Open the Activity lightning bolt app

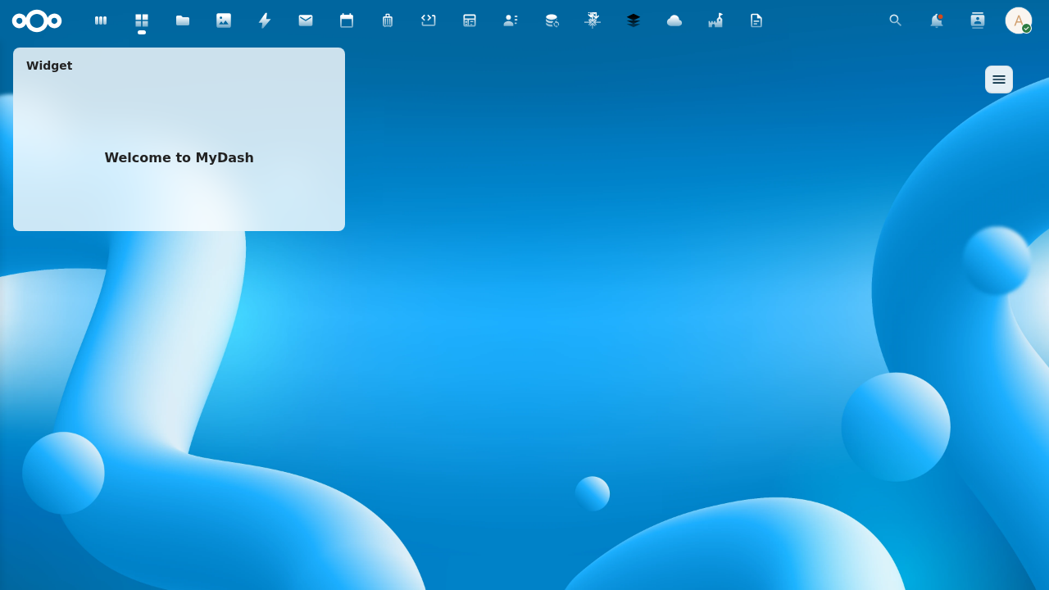[x=265, y=20]
